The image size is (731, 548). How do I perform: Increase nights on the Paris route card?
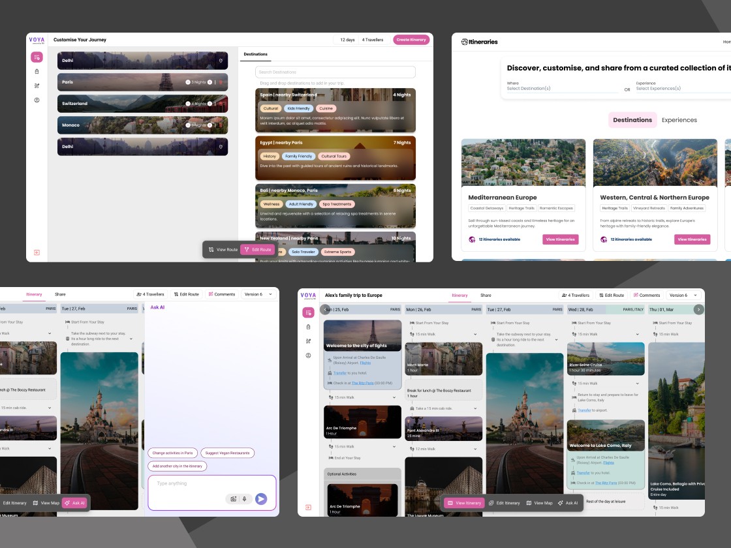[210, 82]
